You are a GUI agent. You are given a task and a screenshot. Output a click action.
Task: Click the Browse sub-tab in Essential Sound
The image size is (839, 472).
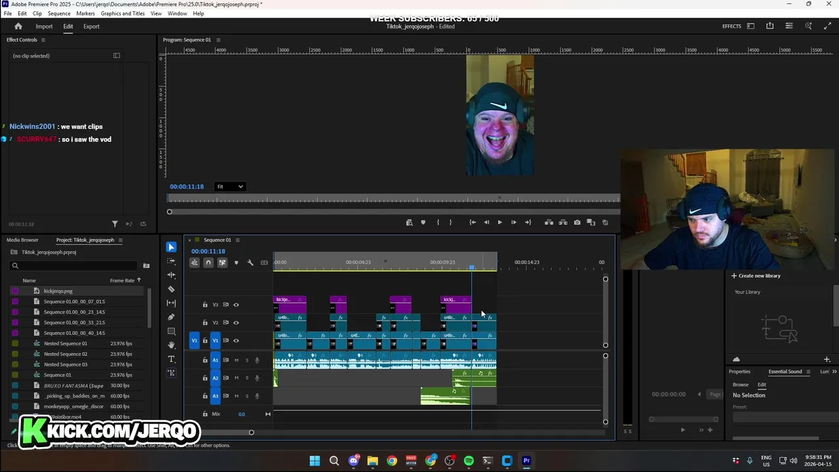(x=740, y=385)
